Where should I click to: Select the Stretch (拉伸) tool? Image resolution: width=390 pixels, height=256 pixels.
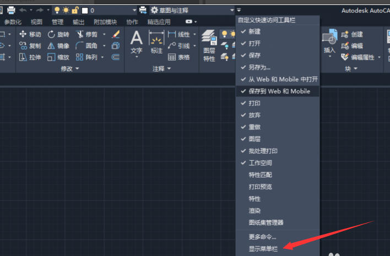(x=30, y=57)
